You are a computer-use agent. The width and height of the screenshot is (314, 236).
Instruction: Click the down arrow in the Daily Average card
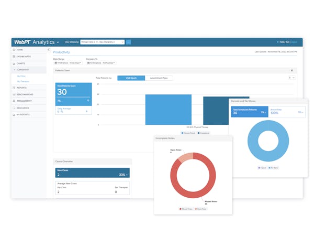point(87,111)
